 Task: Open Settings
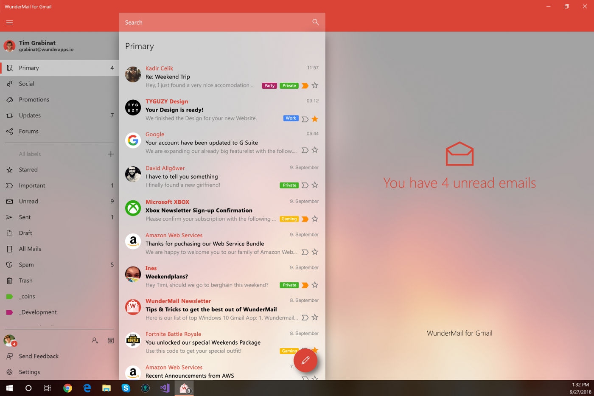59,372
